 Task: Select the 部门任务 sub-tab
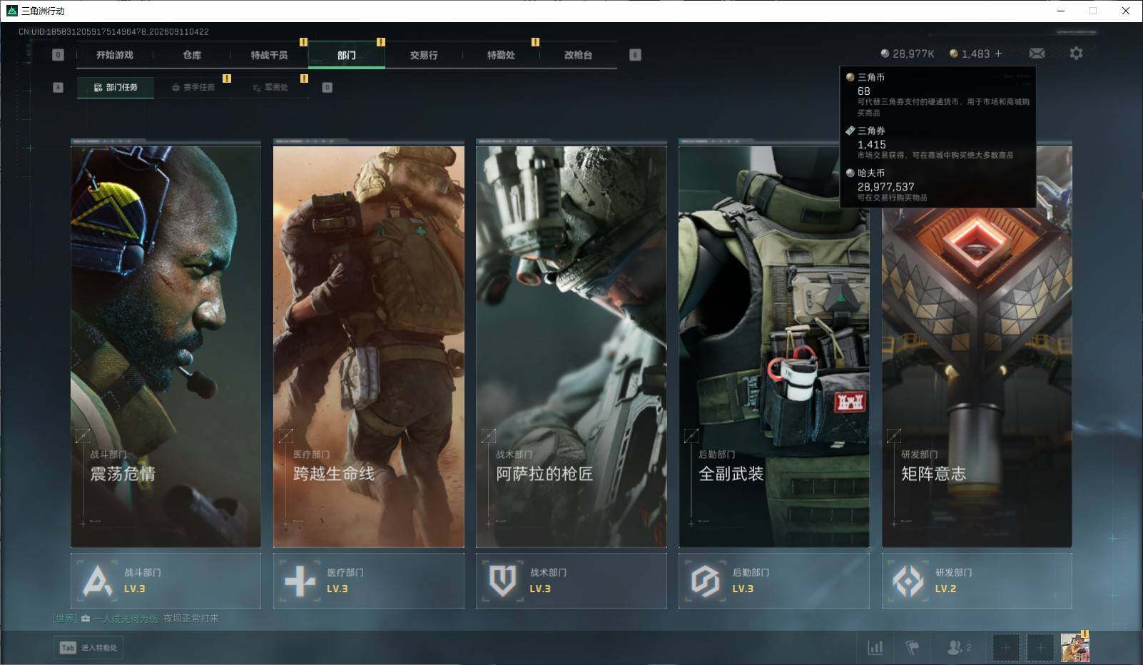click(x=116, y=87)
